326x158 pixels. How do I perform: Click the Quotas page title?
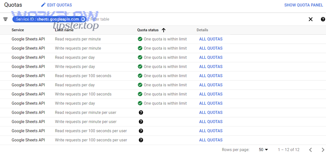click(x=13, y=5)
